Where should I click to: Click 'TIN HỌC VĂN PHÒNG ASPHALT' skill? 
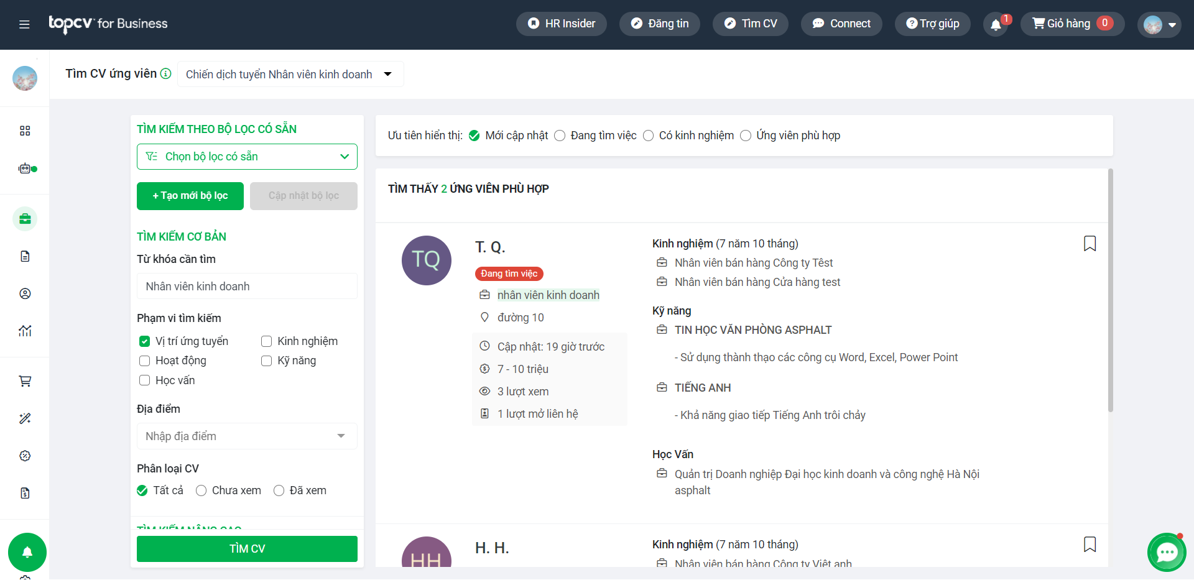tap(753, 330)
